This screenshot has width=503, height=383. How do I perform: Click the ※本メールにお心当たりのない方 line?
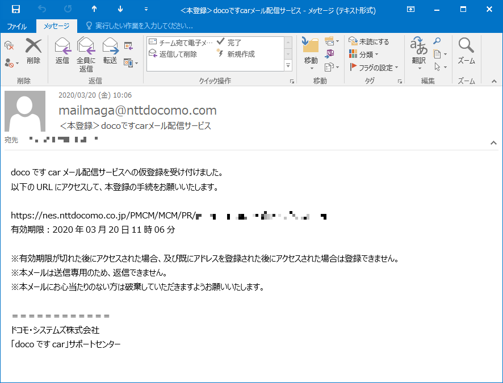coord(137,287)
